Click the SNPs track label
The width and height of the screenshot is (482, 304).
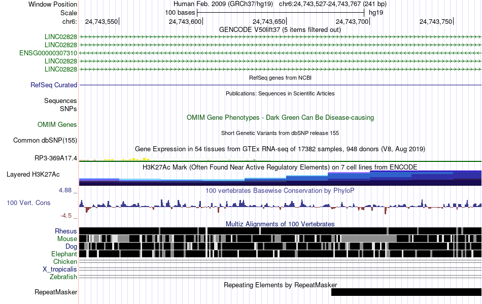pyautogui.click(x=68, y=109)
